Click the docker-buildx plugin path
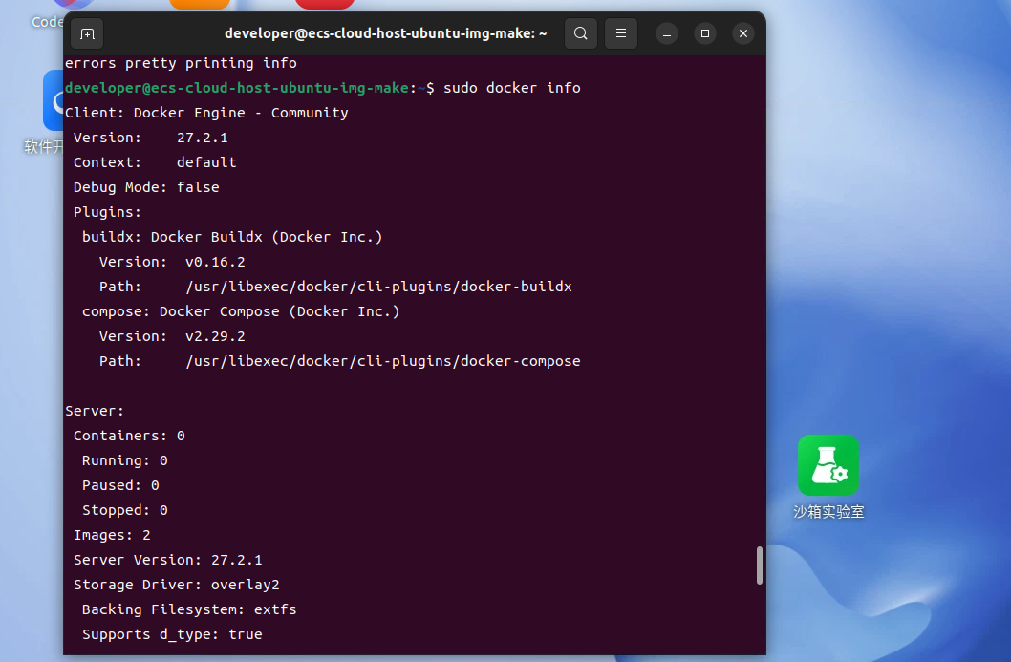This screenshot has width=1011, height=662. (378, 287)
